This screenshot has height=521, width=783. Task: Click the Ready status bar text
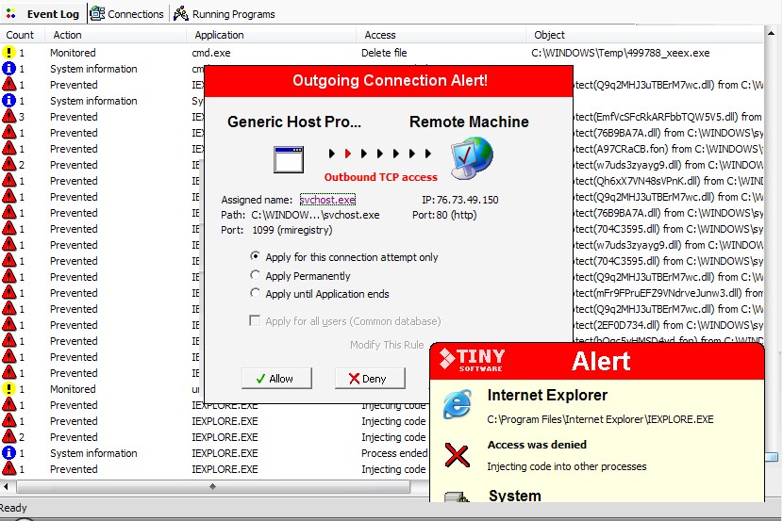(13, 508)
